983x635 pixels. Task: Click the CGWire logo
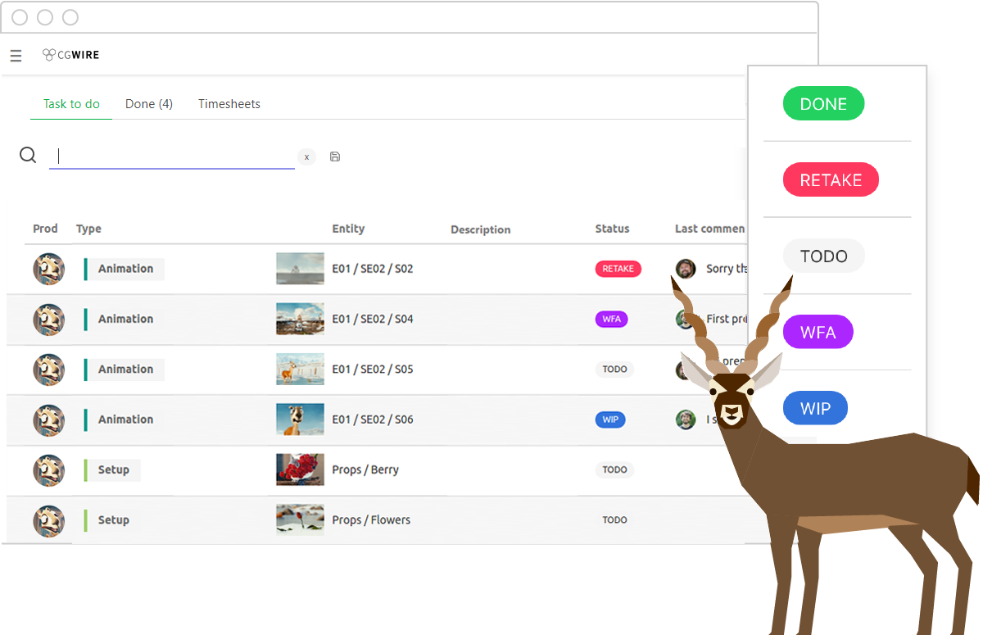point(70,55)
